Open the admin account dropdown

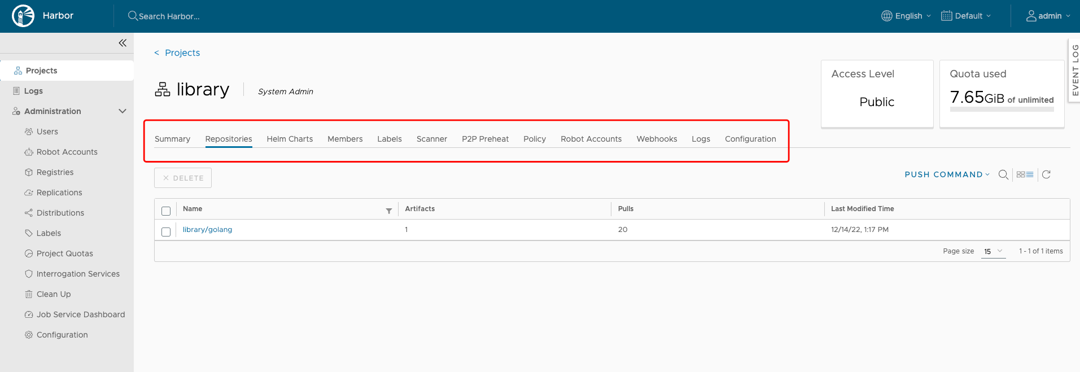[1048, 16]
